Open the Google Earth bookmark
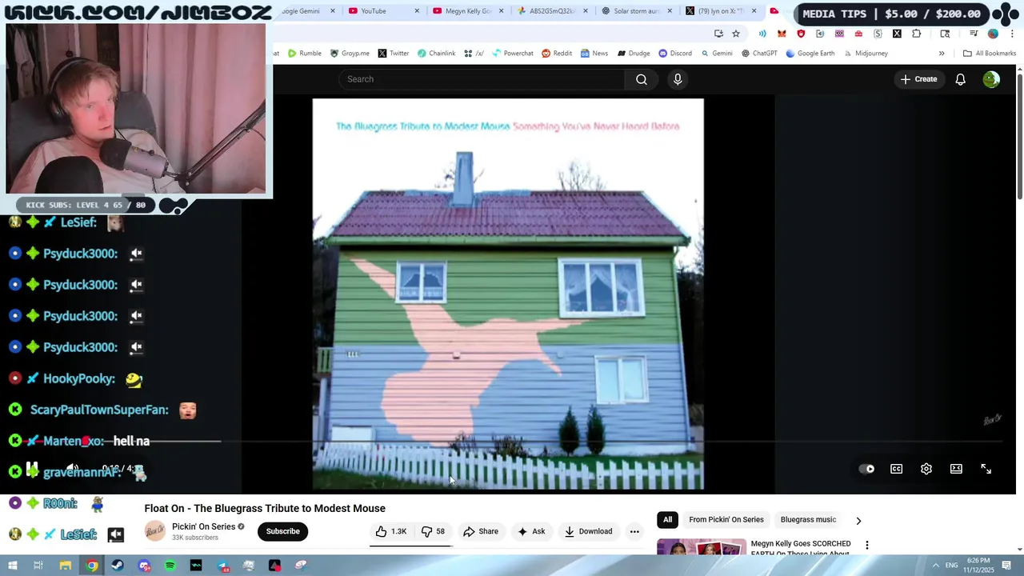 [810, 54]
